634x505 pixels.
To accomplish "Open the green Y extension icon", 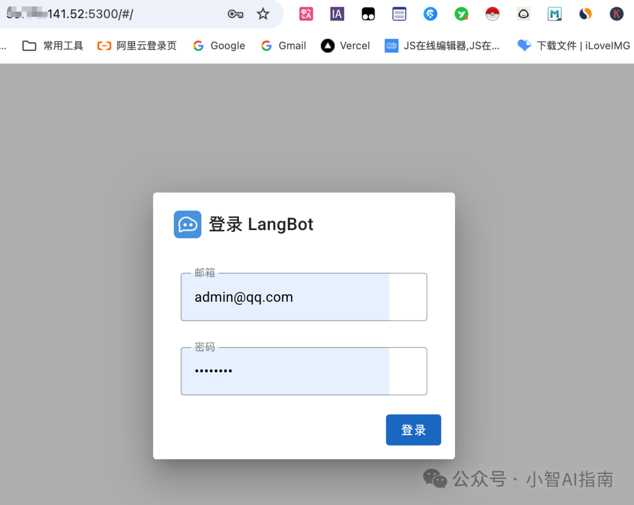I will 461,14.
